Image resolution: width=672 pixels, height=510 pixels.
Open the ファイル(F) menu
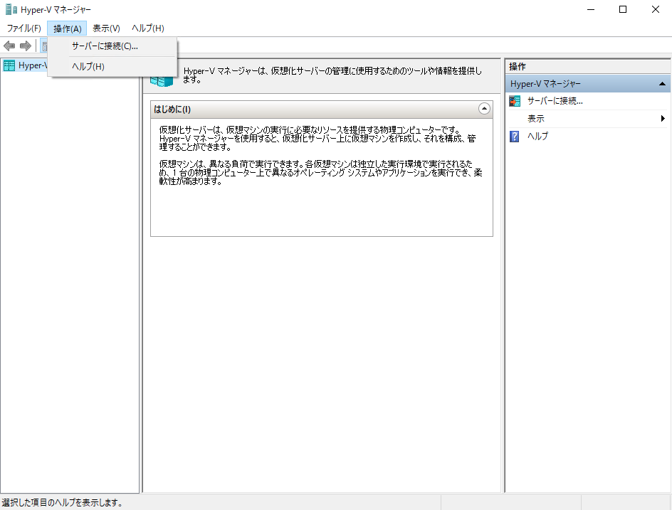23,28
